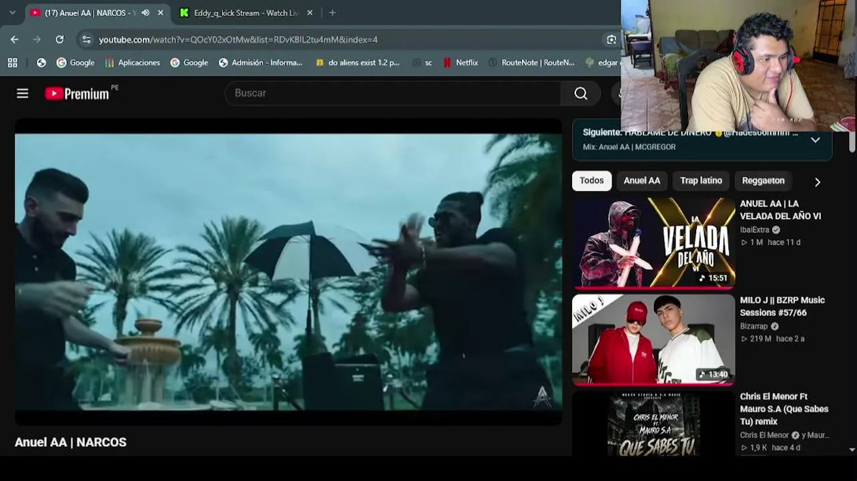The width and height of the screenshot is (857, 481).
Task: Open the do aliens exist bookmark
Action: pyautogui.click(x=357, y=62)
